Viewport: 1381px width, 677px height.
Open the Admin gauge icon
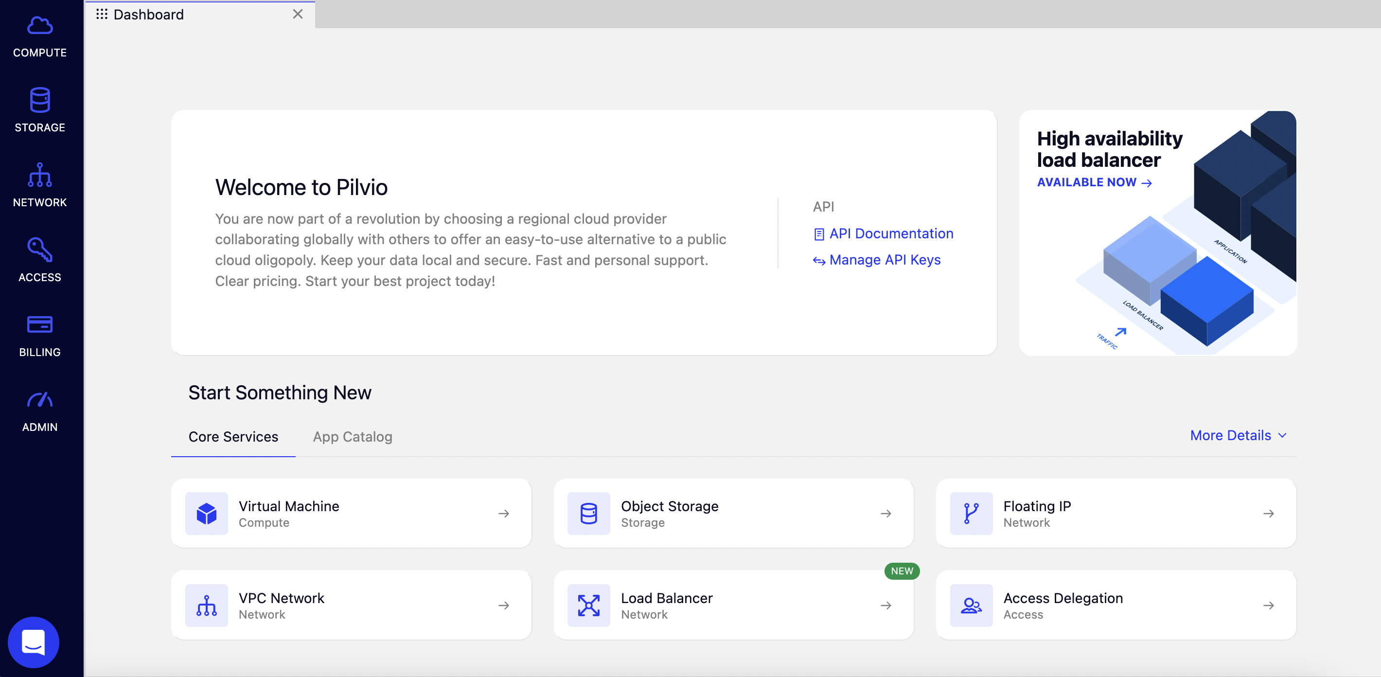tap(40, 400)
